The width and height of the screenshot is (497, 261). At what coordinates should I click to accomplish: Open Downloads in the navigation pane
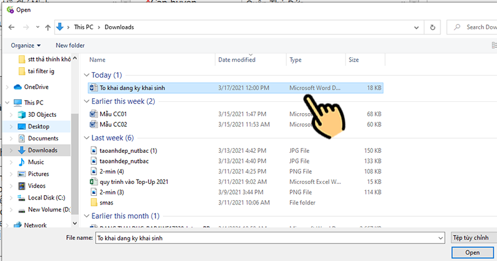pos(42,150)
